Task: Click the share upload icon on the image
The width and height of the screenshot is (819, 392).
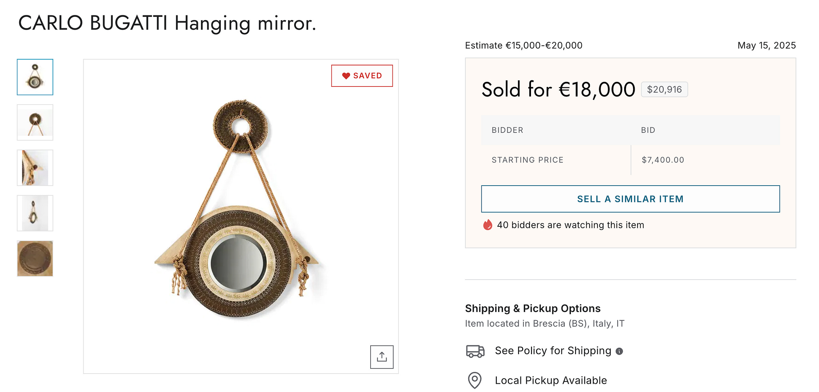Action: click(382, 357)
